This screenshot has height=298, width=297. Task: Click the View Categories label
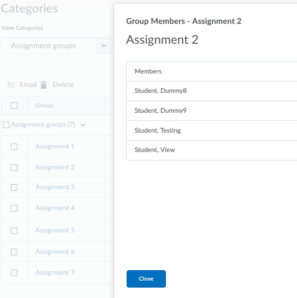tap(22, 28)
